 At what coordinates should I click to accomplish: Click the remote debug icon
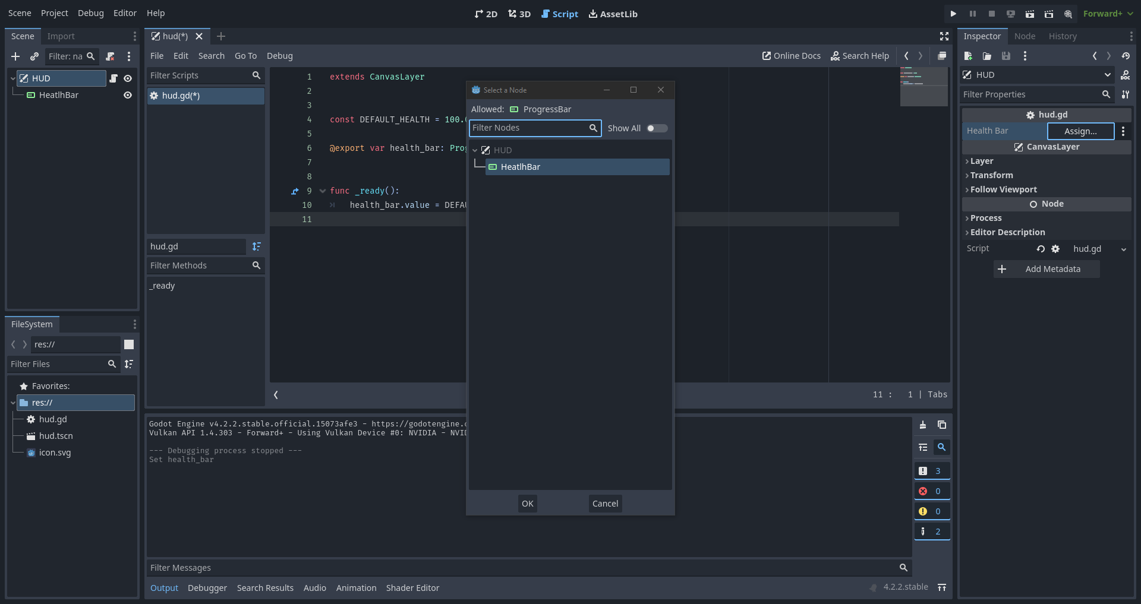[1011, 14]
